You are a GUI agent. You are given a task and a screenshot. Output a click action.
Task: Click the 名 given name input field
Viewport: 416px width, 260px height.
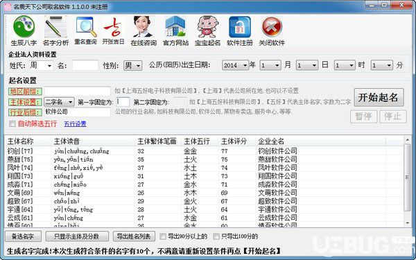[85, 66]
